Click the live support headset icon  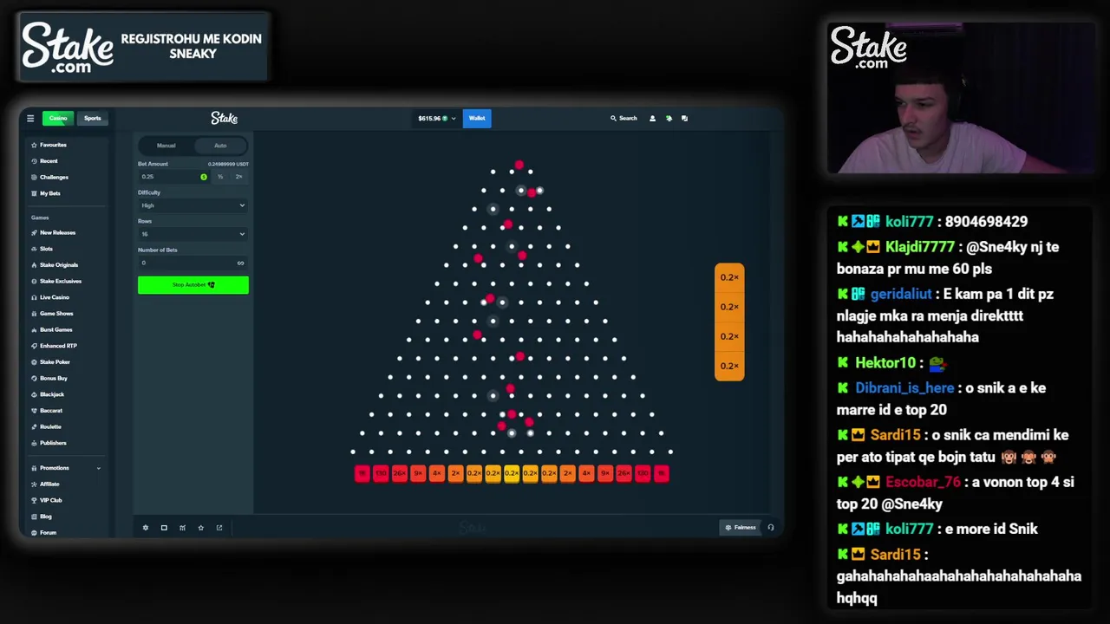click(x=770, y=527)
